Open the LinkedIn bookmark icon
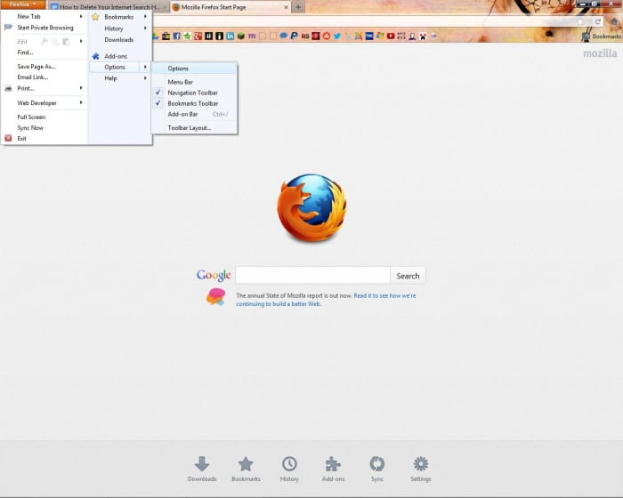 pyautogui.click(x=230, y=36)
